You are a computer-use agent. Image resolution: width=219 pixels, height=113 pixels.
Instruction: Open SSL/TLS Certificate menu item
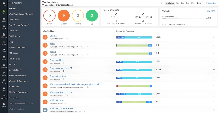[17, 47]
